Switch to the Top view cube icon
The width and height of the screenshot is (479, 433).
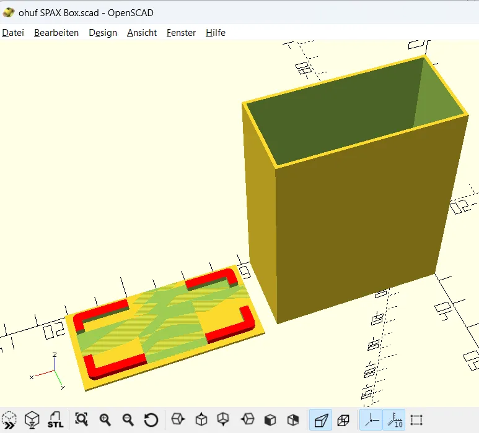(x=201, y=419)
